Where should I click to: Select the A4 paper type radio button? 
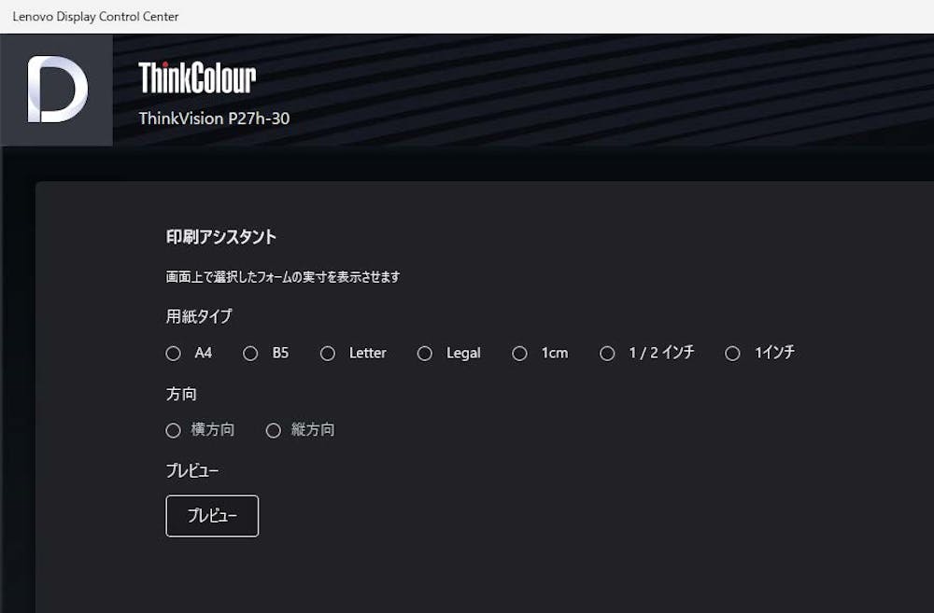click(174, 354)
